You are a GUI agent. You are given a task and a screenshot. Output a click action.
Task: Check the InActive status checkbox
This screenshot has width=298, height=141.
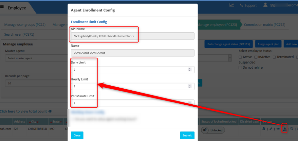tap(256, 57)
